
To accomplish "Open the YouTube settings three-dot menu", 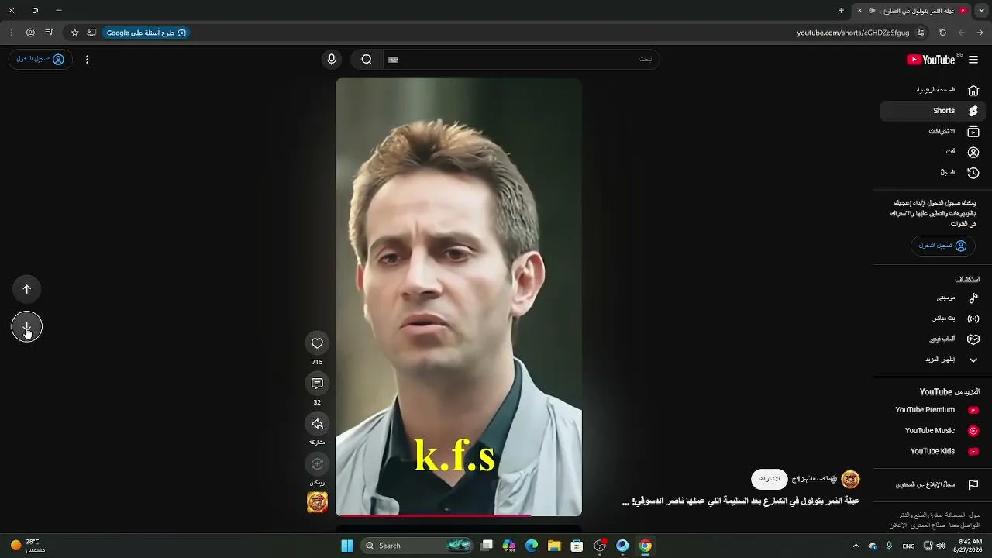I will pos(87,60).
